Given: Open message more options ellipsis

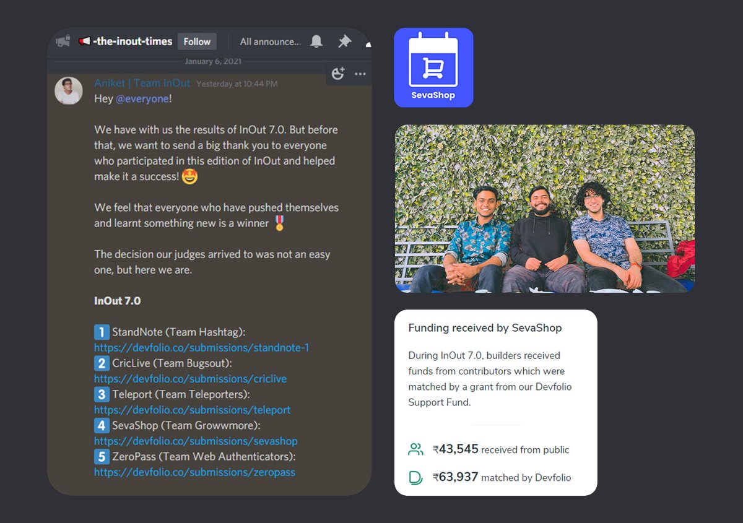Looking at the screenshot, I should click(x=360, y=74).
